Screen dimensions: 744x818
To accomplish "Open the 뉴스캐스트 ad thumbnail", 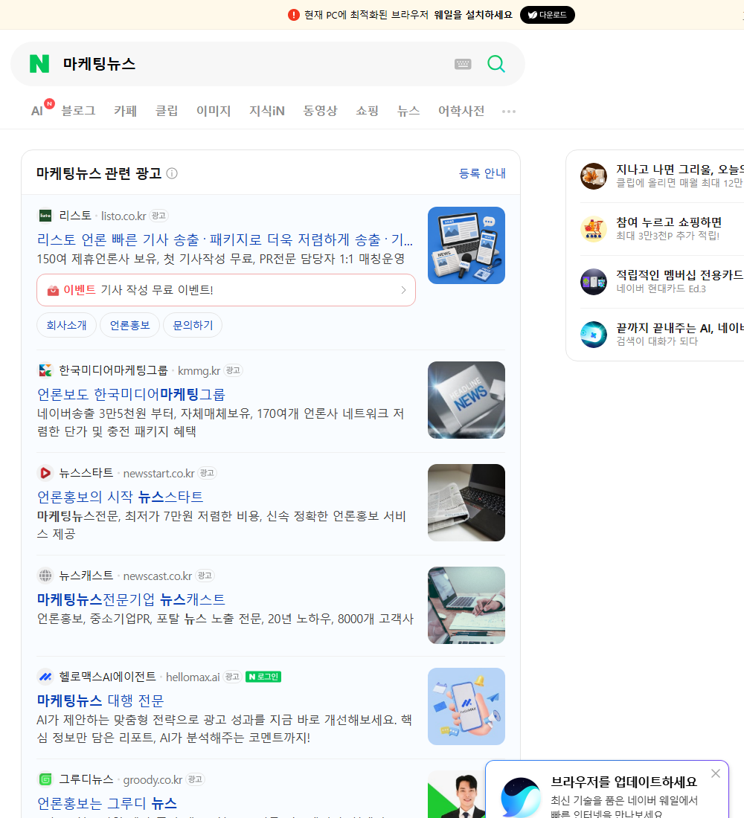I will coord(466,605).
